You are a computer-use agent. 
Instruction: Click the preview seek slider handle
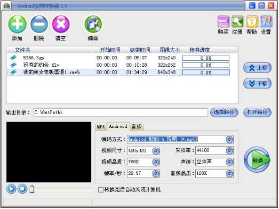click(x=31, y=189)
